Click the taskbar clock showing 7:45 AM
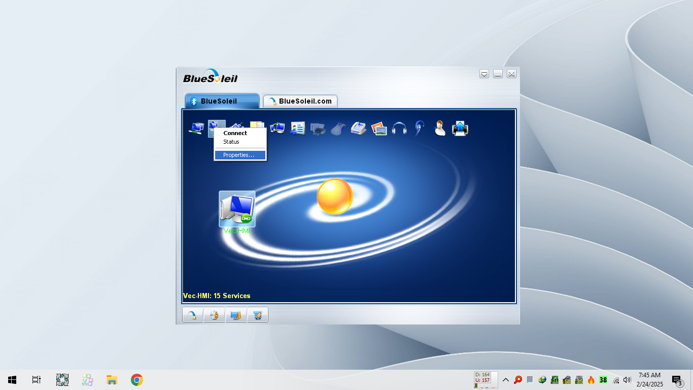Screen dimensions: 693x390 pyautogui.click(x=649, y=380)
